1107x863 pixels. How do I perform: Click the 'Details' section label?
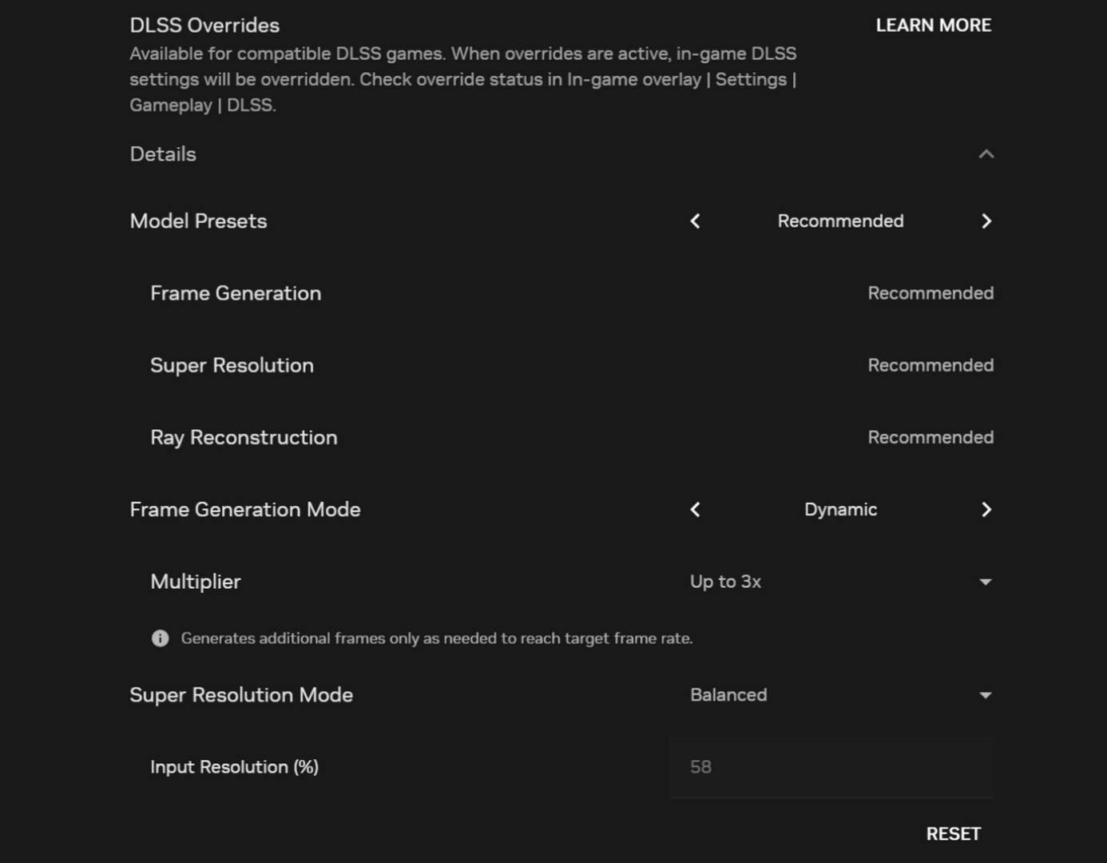pos(163,154)
